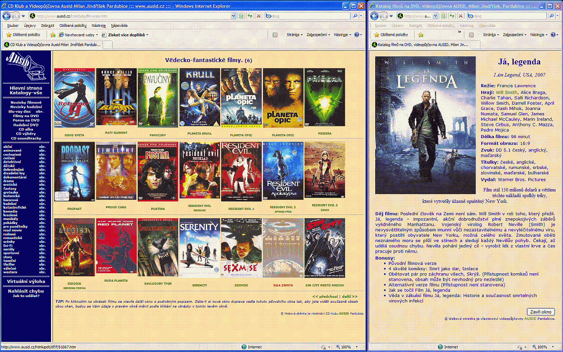
Task: Refresh the page in the left browser window
Action: (250, 16)
